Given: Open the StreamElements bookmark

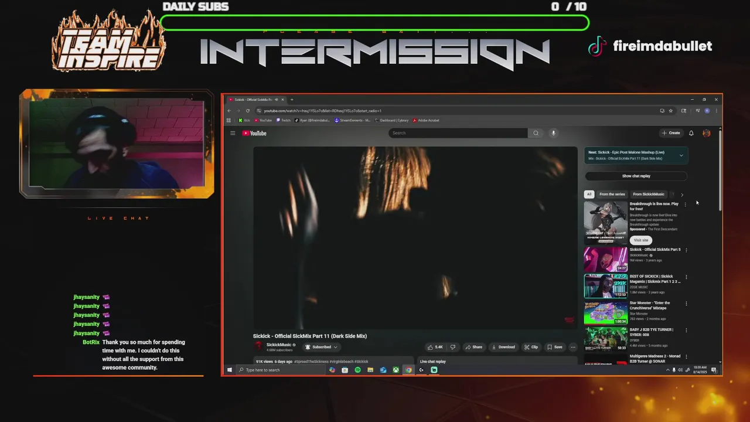Looking at the screenshot, I should [x=352, y=120].
